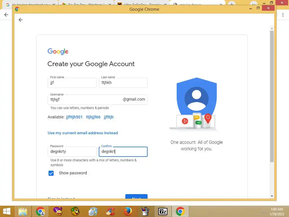This screenshot has width=289, height=217.
Task: Click the Create your Google Account heading
Action: 91,64
